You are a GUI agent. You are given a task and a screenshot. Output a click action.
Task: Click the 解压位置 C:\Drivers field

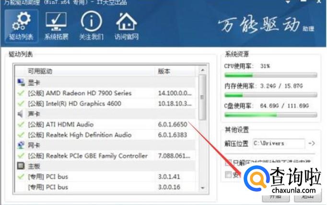(x=279, y=143)
